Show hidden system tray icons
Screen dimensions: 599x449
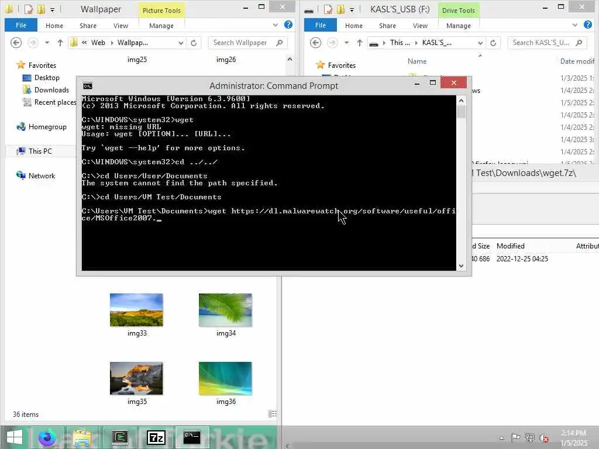coord(501,438)
